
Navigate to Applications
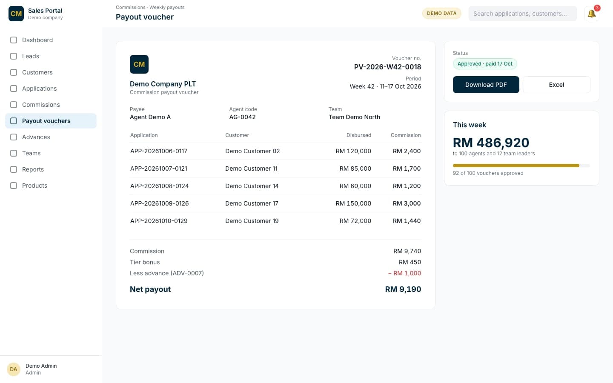click(51, 89)
